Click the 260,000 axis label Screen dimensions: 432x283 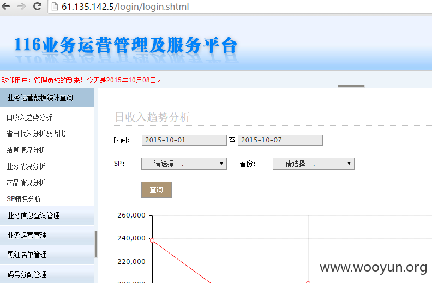point(131,215)
